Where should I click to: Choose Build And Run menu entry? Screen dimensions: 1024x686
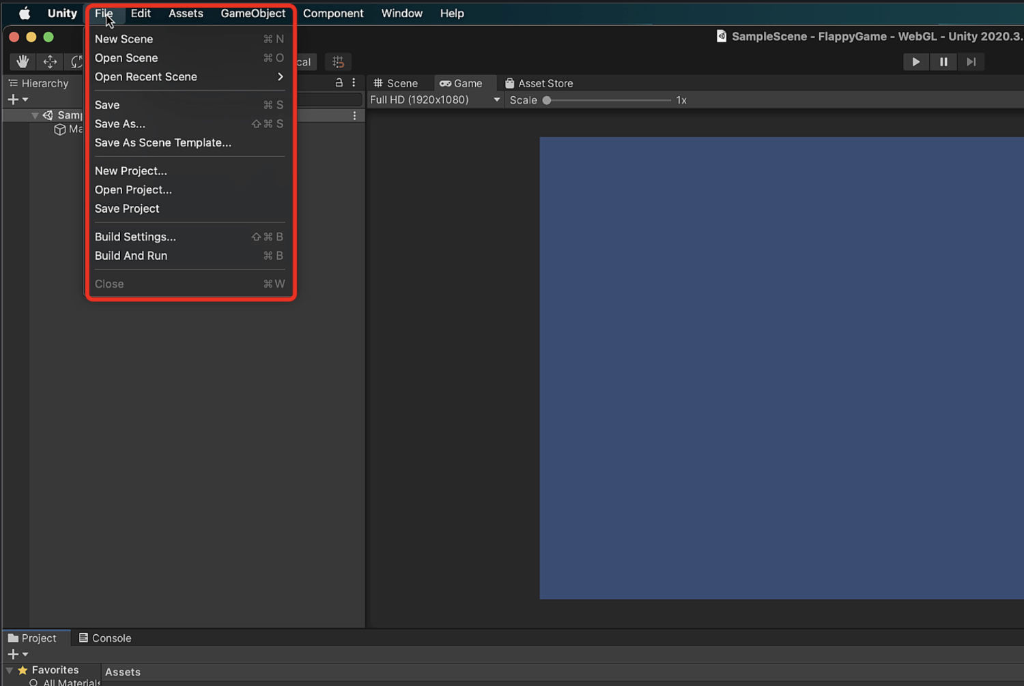pyautogui.click(x=190, y=256)
